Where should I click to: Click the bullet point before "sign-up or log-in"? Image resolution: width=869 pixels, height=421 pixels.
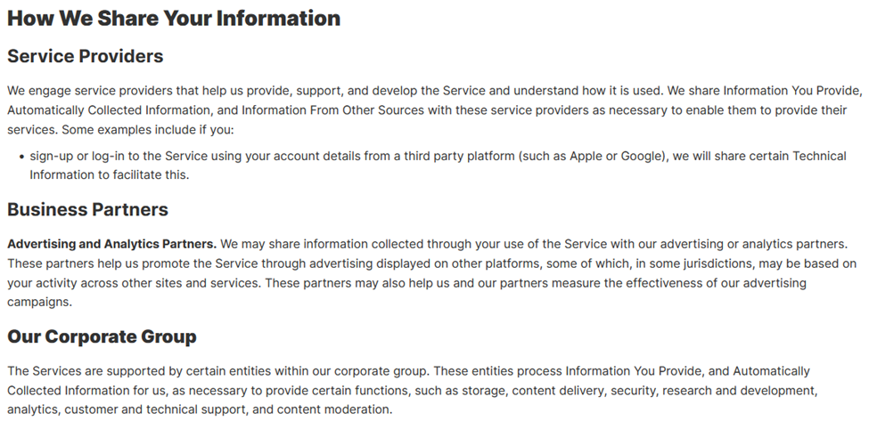(20, 156)
